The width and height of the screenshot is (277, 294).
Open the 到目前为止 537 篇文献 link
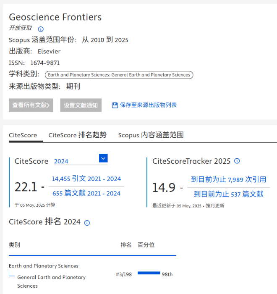[x=229, y=194]
